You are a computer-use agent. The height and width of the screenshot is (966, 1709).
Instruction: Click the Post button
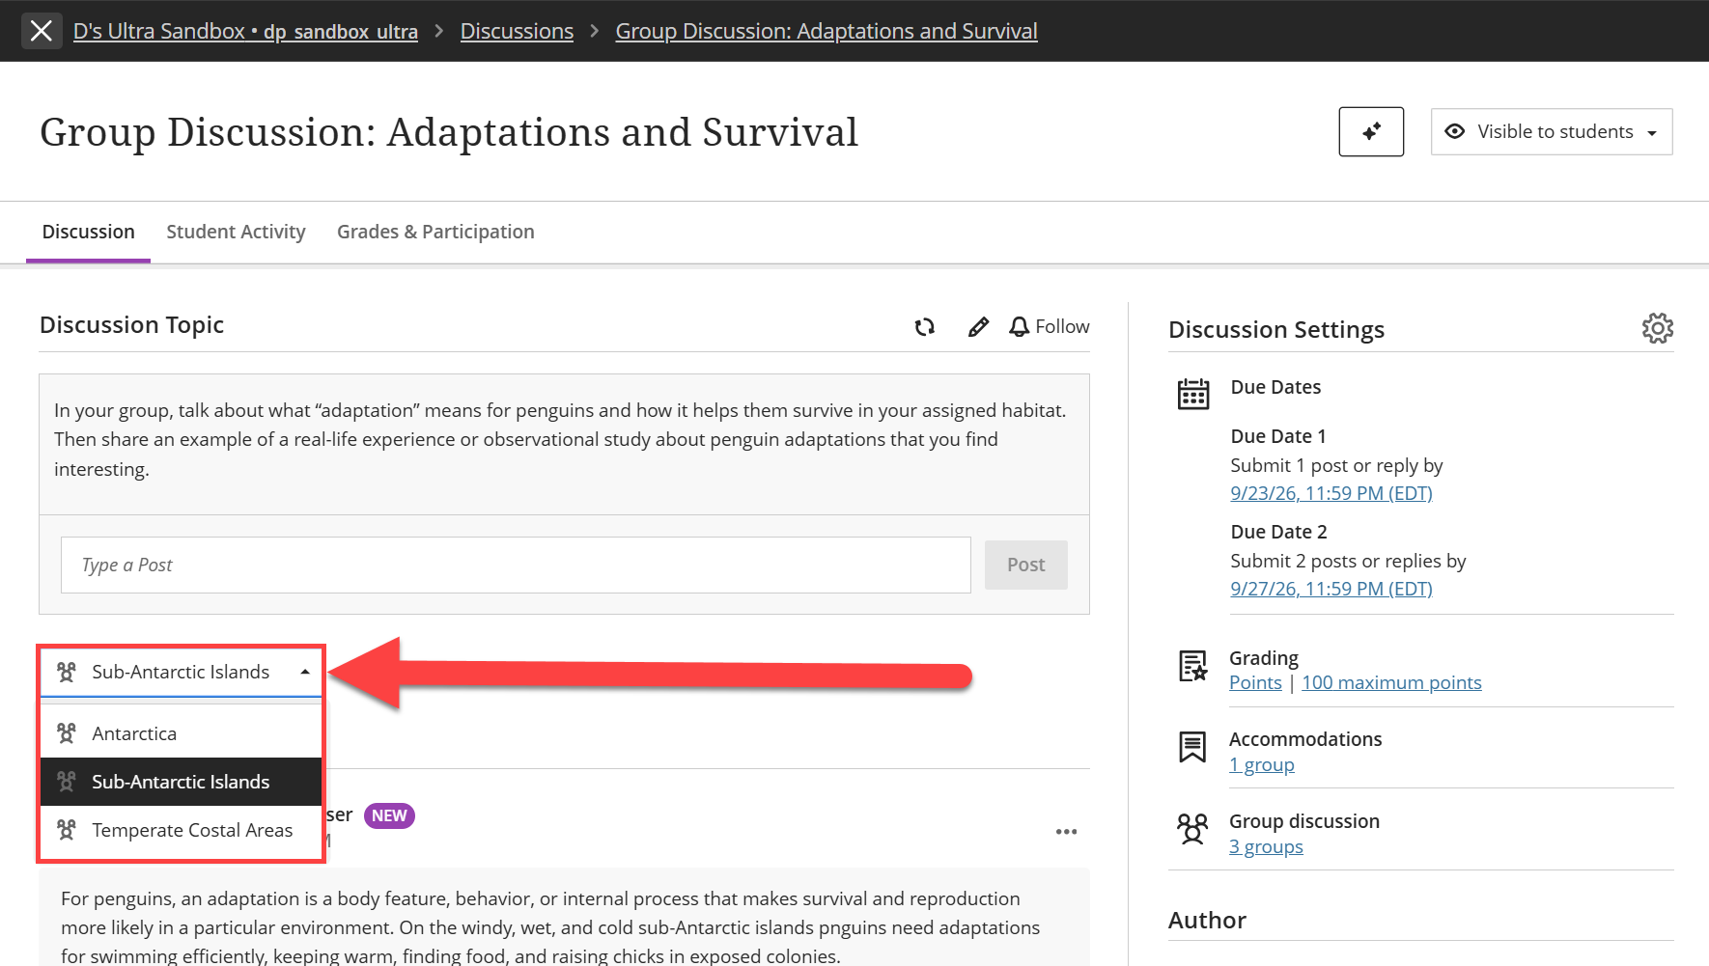pos(1025,565)
